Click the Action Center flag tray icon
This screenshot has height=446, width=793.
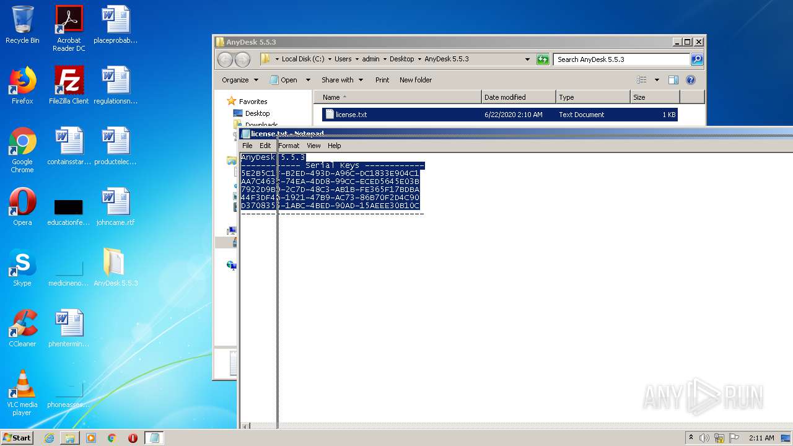click(734, 438)
